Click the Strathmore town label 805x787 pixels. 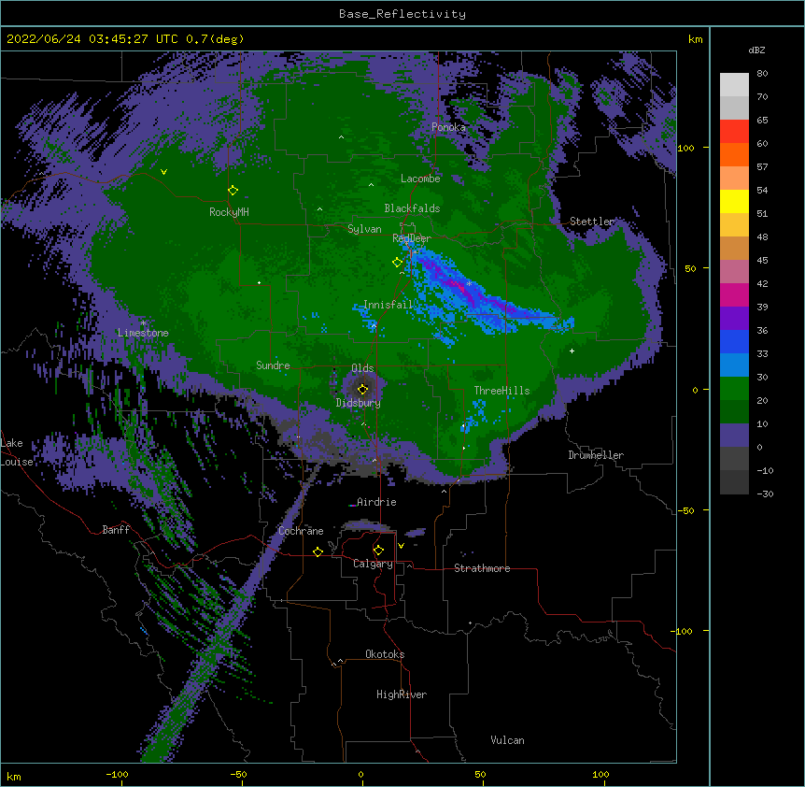click(482, 568)
